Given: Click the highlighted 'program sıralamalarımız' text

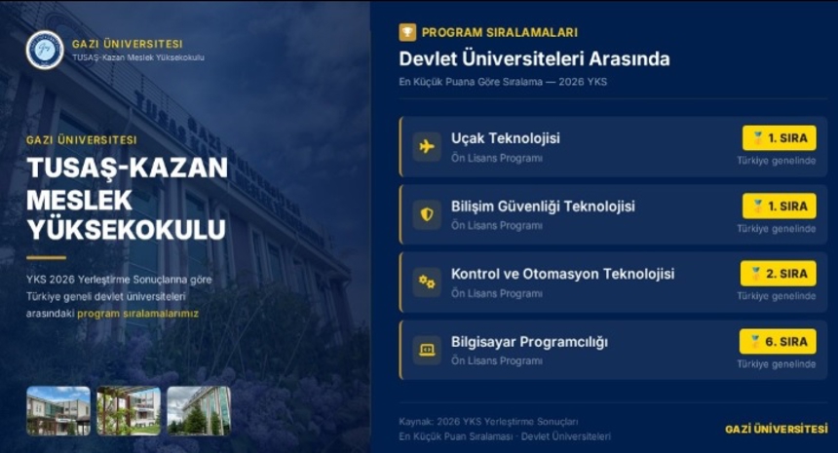Looking at the screenshot, I should click(x=138, y=314).
